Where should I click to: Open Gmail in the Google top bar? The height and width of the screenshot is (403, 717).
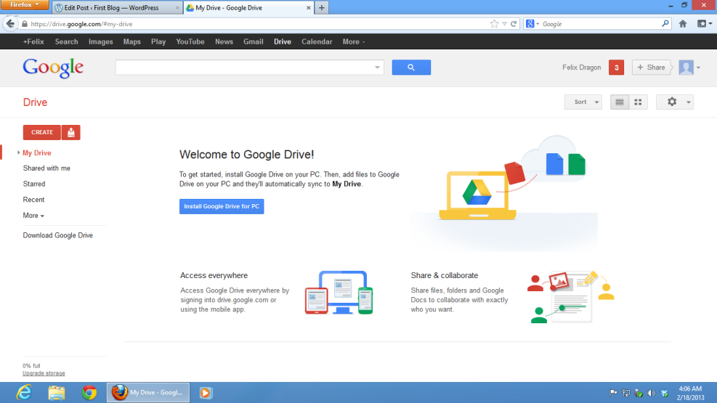[253, 42]
